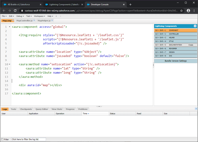Open the File menu

4,16
